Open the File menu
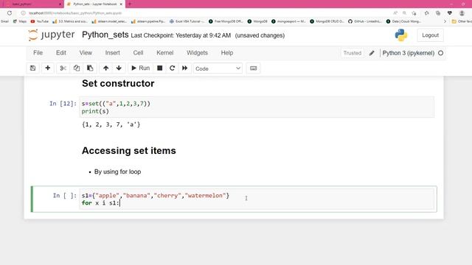Image resolution: width=472 pixels, height=265 pixels. tap(38, 53)
